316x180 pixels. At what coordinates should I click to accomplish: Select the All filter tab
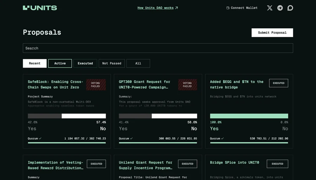tap(138, 63)
